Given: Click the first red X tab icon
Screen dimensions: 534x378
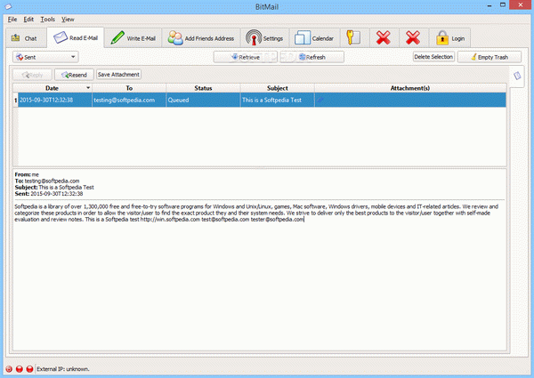Looking at the screenshot, I should click(384, 37).
